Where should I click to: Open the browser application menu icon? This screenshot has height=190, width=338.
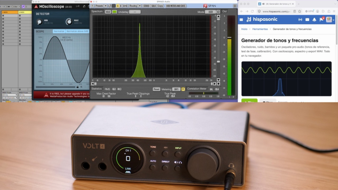(334, 11)
